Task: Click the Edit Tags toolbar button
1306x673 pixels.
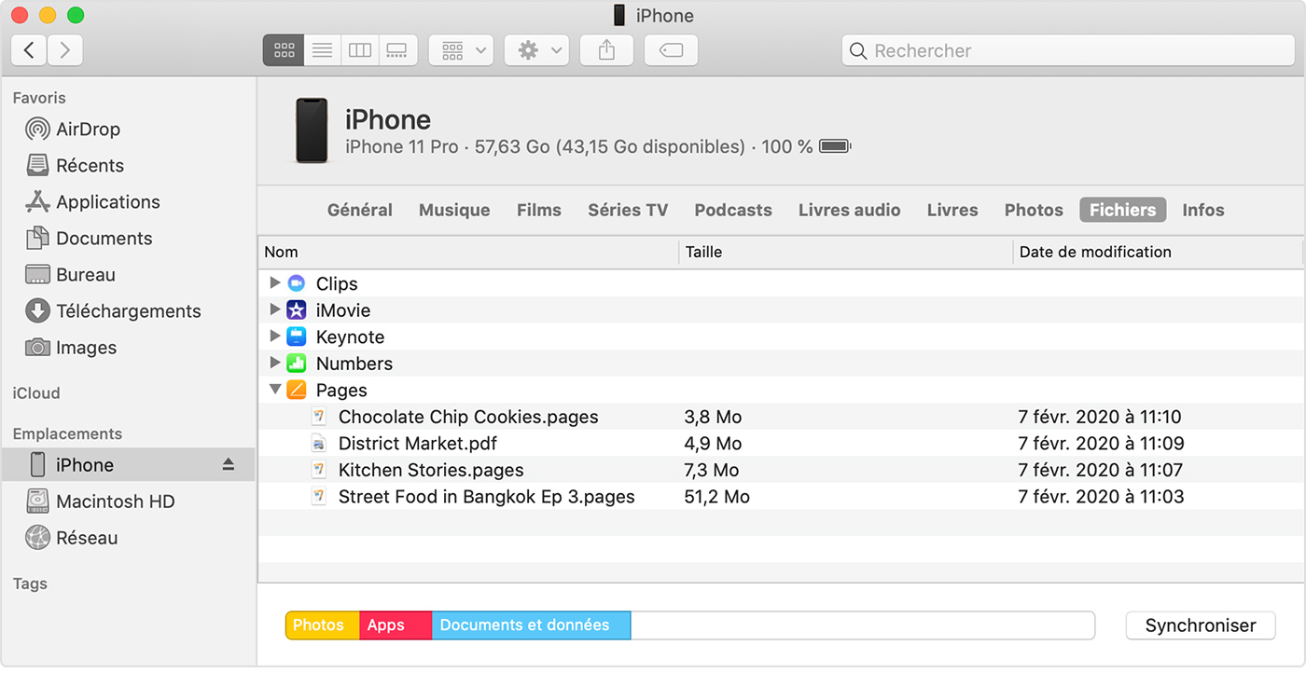Action: [671, 50]
